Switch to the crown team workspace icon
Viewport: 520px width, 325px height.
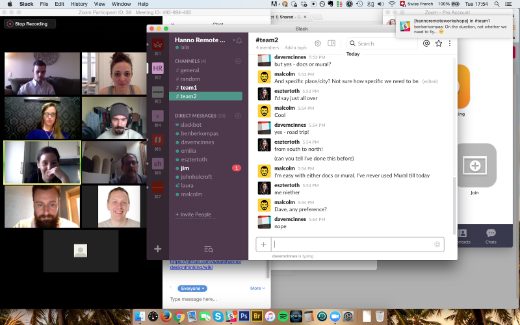157,44
